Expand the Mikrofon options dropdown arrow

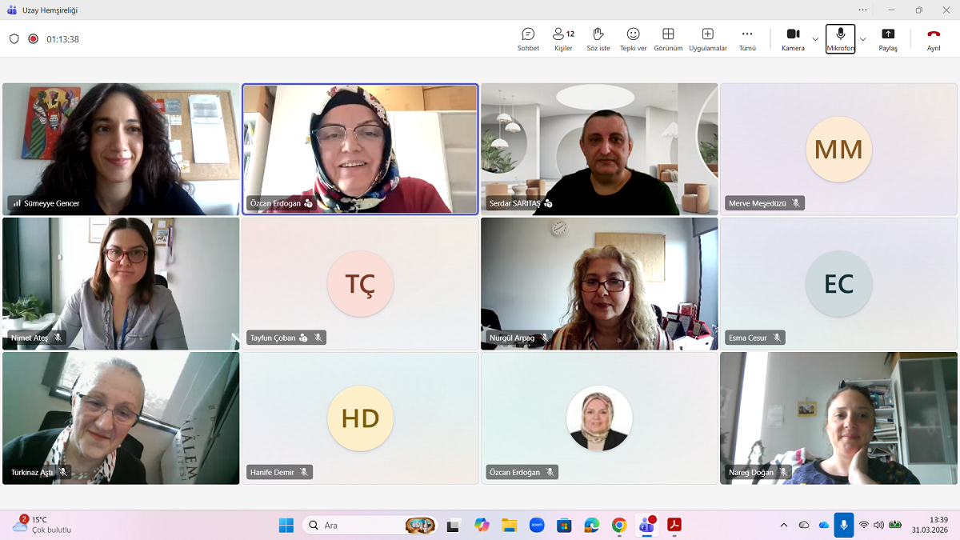point(862,38)
